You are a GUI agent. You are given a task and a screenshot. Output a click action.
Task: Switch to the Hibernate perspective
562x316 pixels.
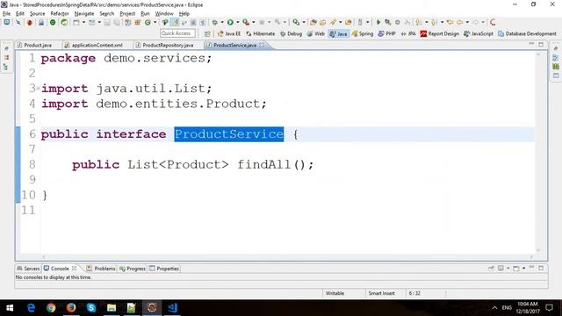[x=261, y=33]
